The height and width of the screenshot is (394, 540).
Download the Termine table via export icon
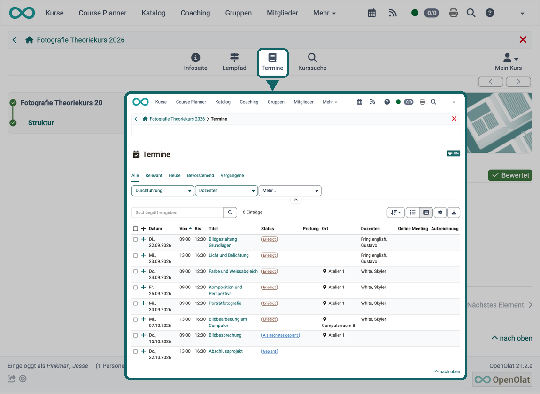click(x=454, y=212)
